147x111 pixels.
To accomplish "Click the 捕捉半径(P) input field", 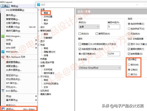I will (114, 27).
